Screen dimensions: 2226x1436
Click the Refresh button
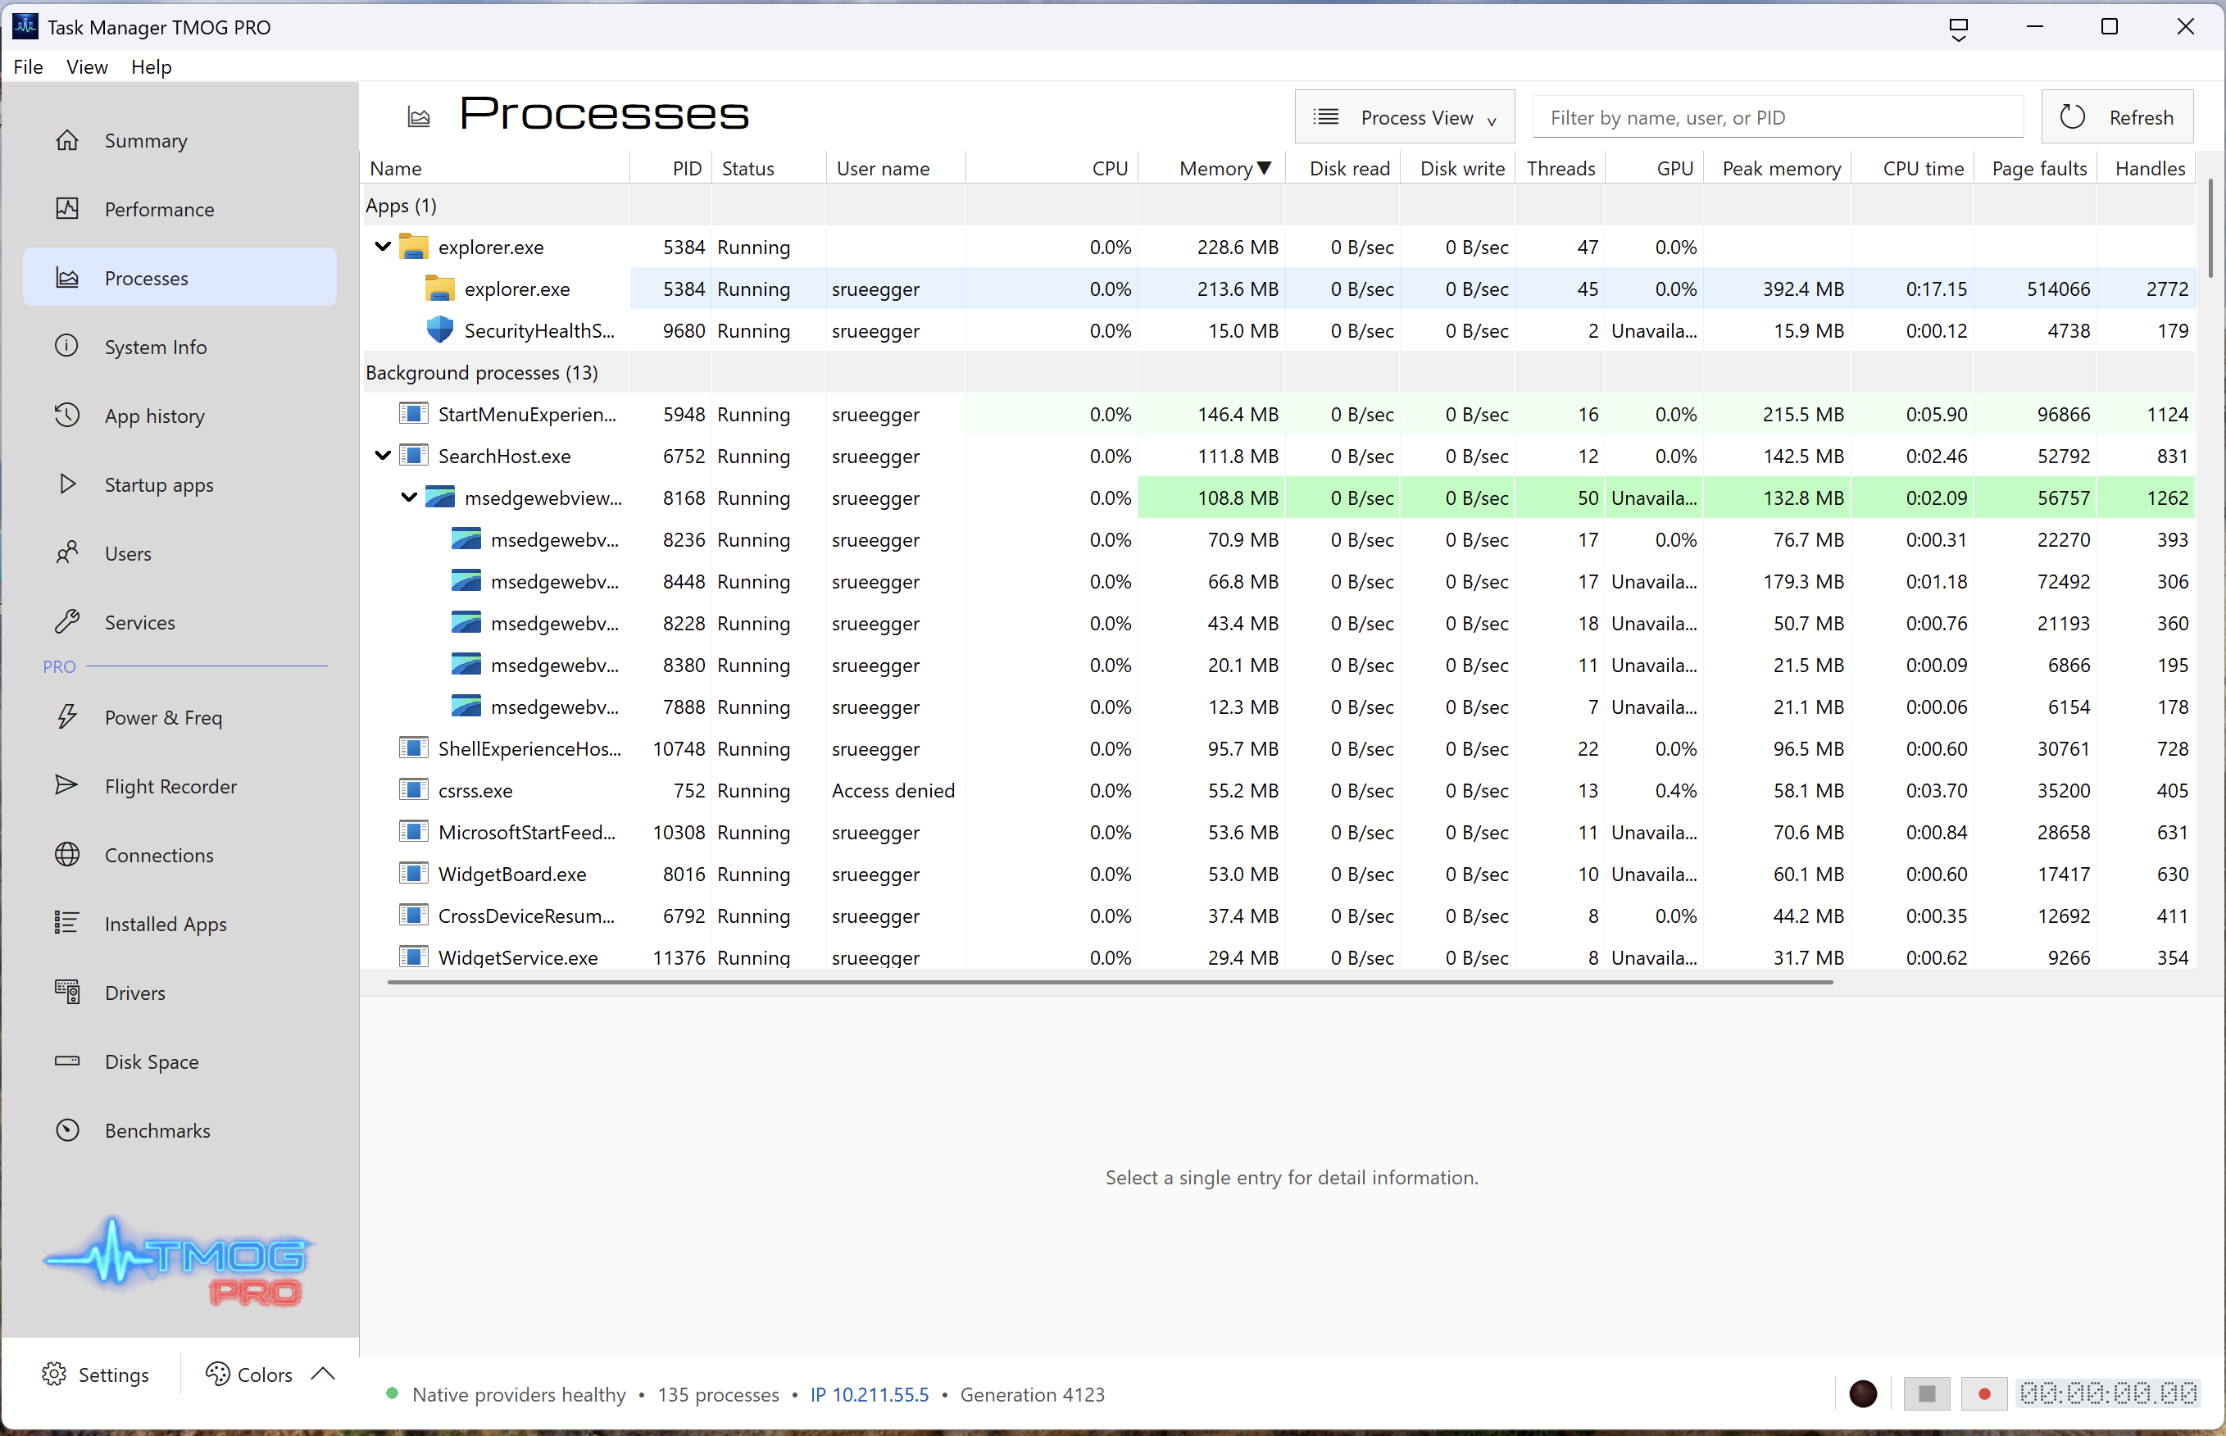[x=2117, y=117]
